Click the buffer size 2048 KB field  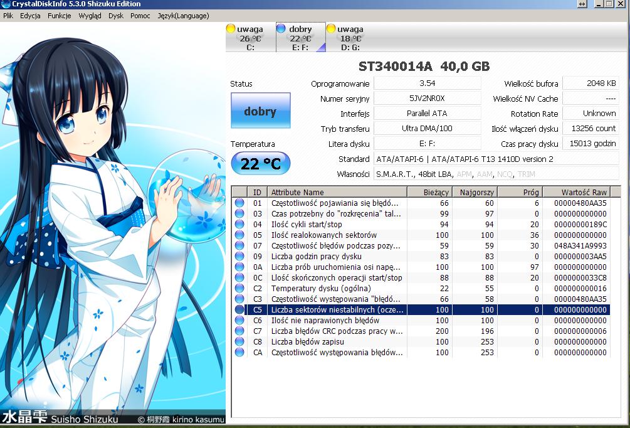pyautogui.click(x=591, y=83)
